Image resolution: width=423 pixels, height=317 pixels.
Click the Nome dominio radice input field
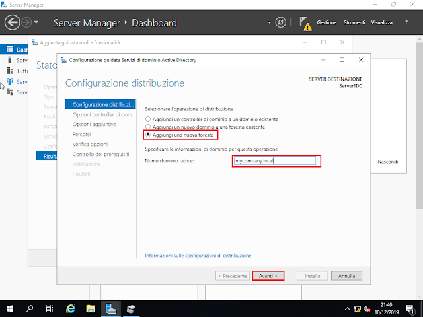coord(275,161)
